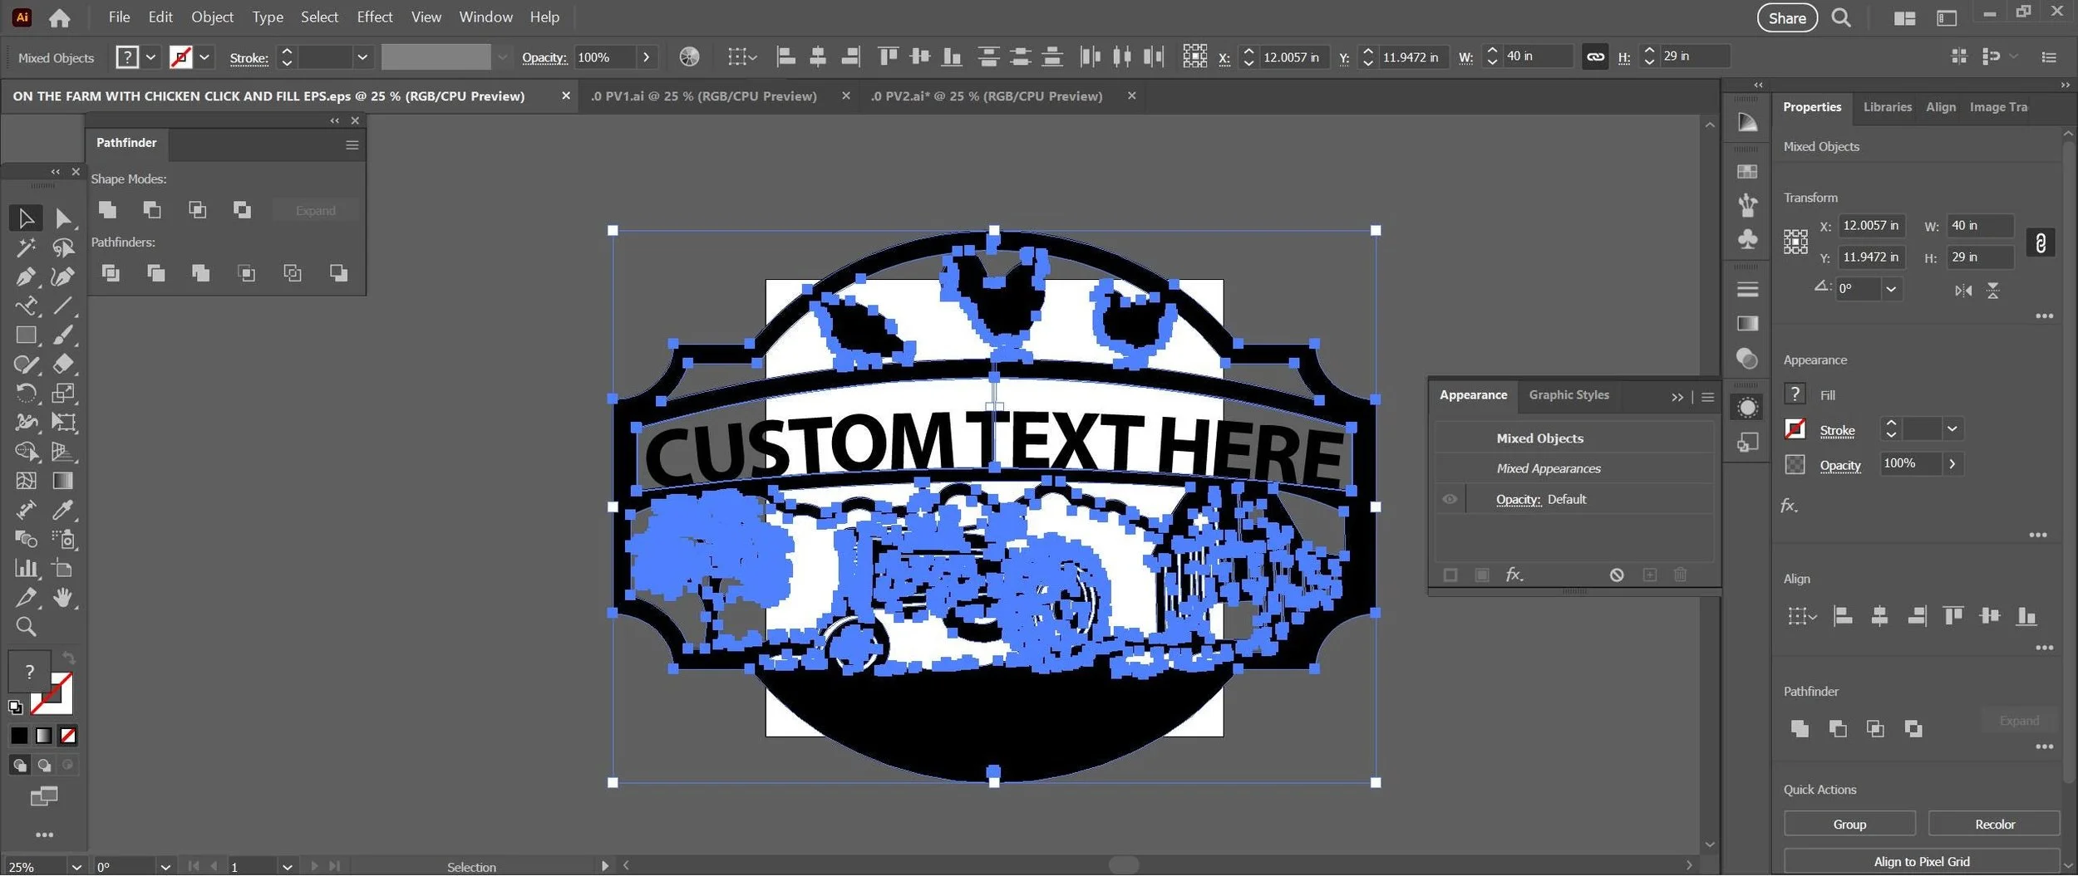Select the Hand tool
The width and height of the screenshot is (2078, 876).
point(63,598)
